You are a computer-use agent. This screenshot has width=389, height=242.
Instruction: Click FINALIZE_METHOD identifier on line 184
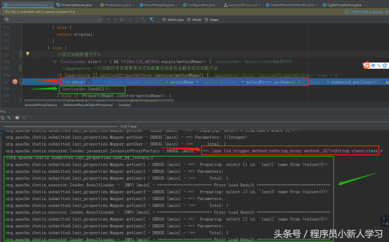click(141, 62)
